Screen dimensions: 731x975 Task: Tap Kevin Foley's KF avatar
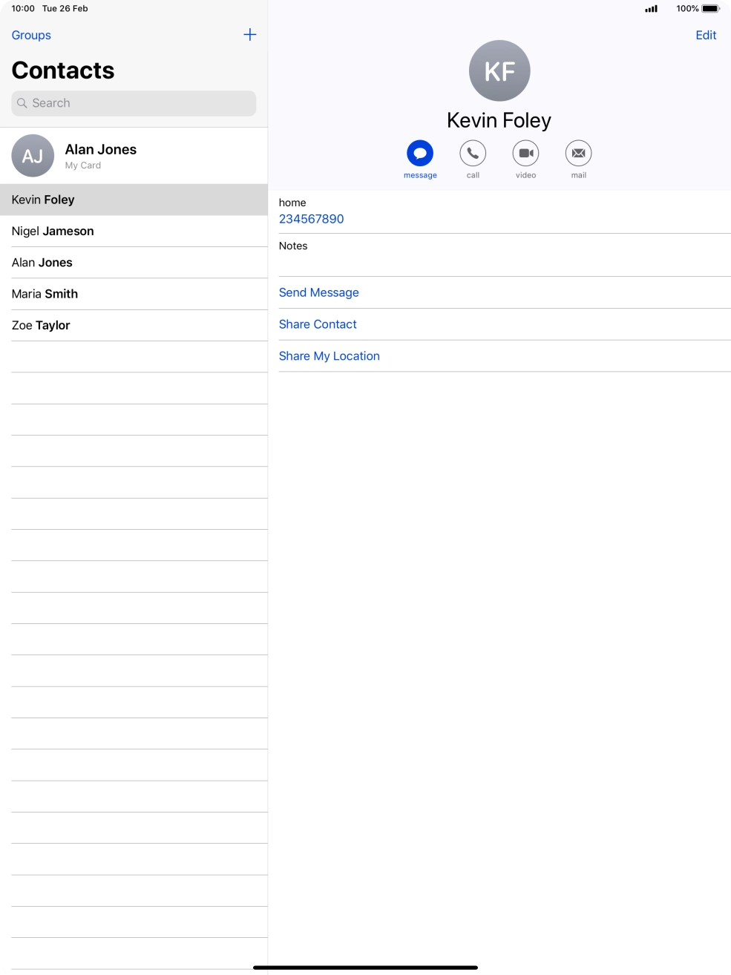click(x=499, y=70)
